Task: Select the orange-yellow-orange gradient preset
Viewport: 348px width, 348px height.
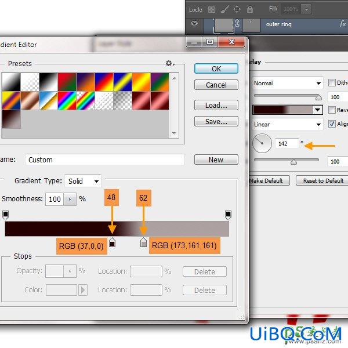Action: [x=141, y=82]
